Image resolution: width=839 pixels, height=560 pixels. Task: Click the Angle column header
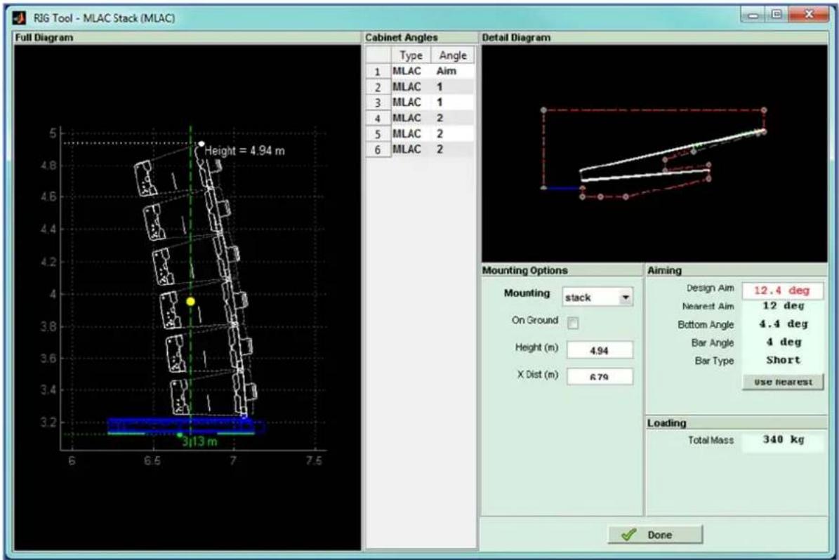click(454, 55)
